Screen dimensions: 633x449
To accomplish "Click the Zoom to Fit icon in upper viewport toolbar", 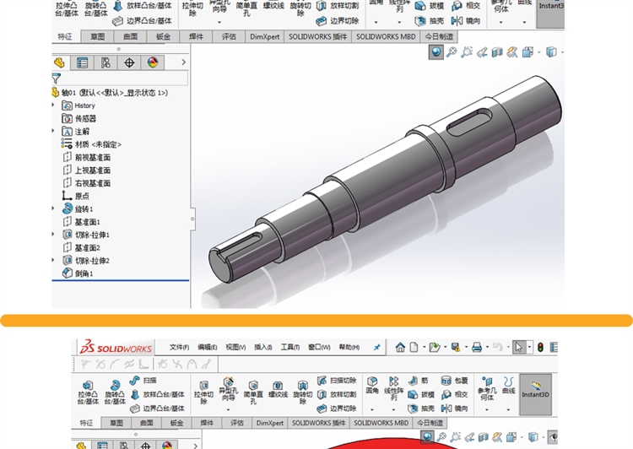I will tap(452, 52).
